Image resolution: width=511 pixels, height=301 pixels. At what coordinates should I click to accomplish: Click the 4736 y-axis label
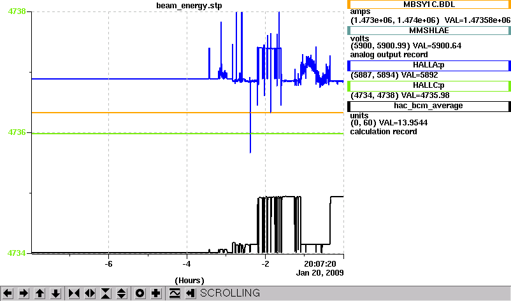[17, 132]
